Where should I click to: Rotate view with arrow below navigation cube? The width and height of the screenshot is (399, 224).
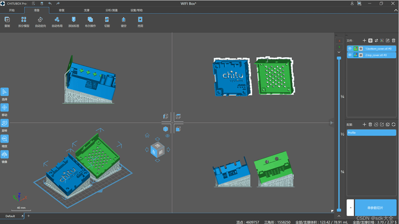click(x=157, y=161)
